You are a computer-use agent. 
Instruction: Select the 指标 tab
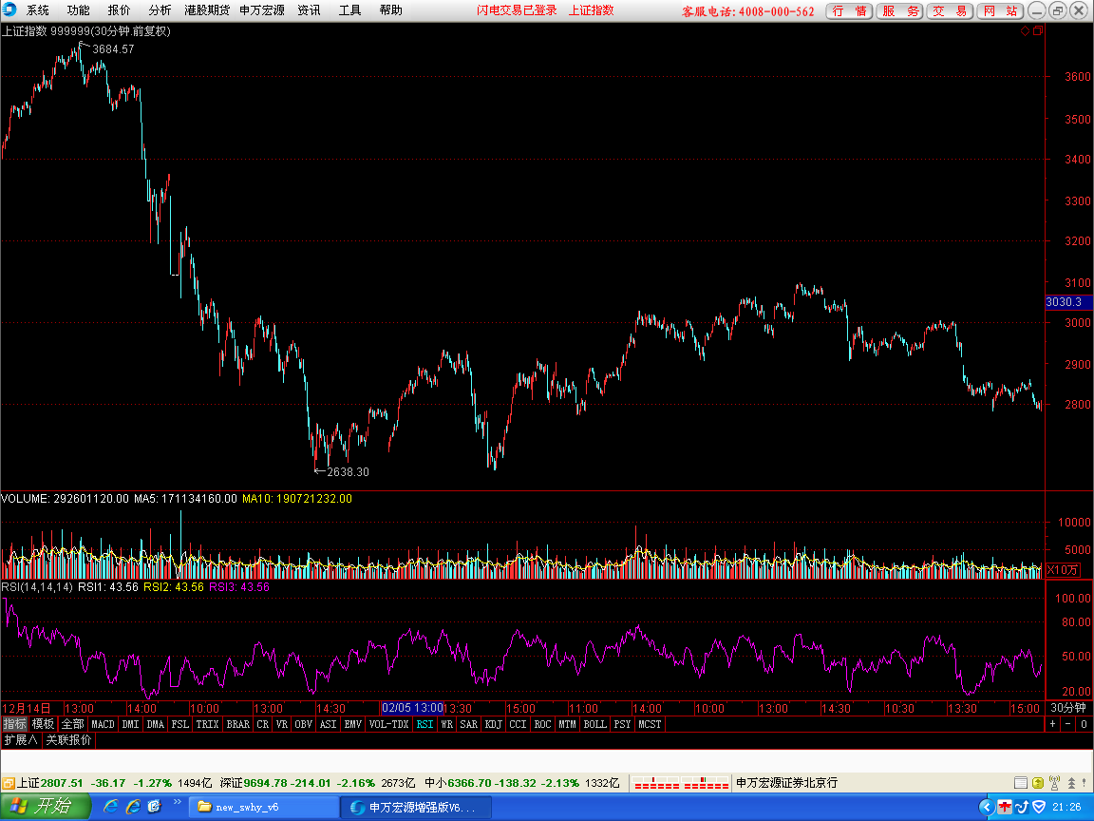pyautogui.click(x=14, y=724)
